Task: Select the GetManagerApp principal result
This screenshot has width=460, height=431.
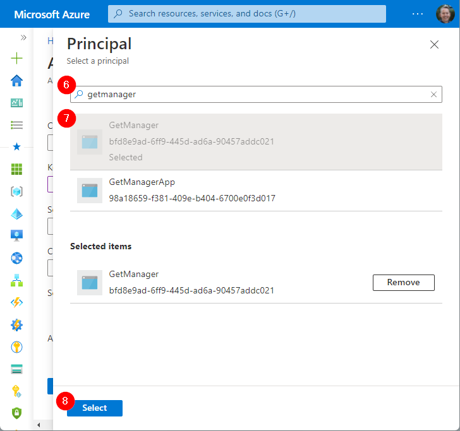Action: click(256, 191)
